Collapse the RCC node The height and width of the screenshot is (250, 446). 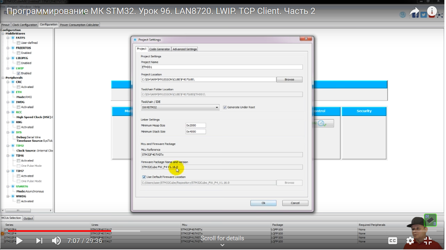tap(8, 112)
